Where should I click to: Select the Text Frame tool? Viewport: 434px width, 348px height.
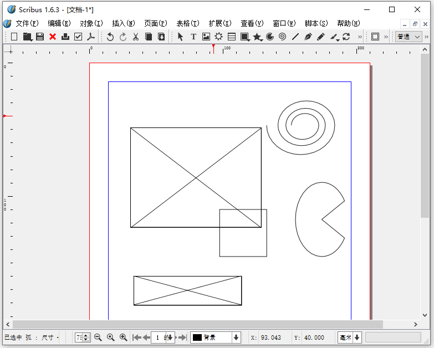pos(193,37)
